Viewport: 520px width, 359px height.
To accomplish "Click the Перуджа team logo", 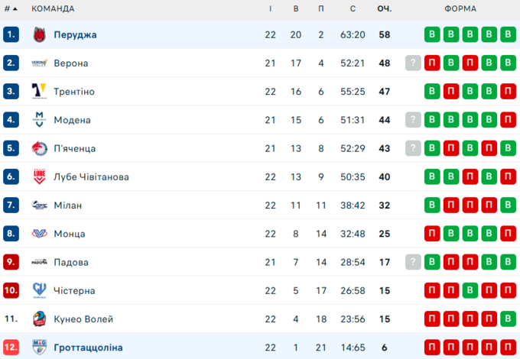I will pyautogui.click(x=39, y=34).
